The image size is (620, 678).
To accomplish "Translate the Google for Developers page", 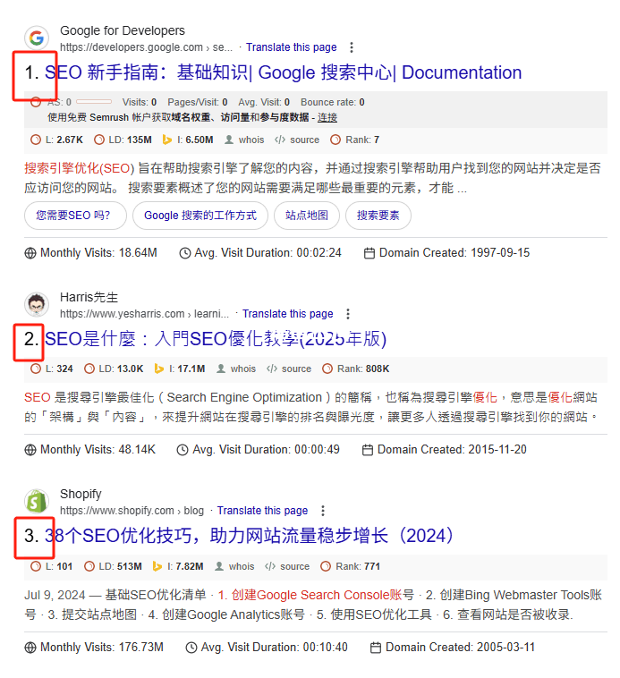I will point(292,47).
